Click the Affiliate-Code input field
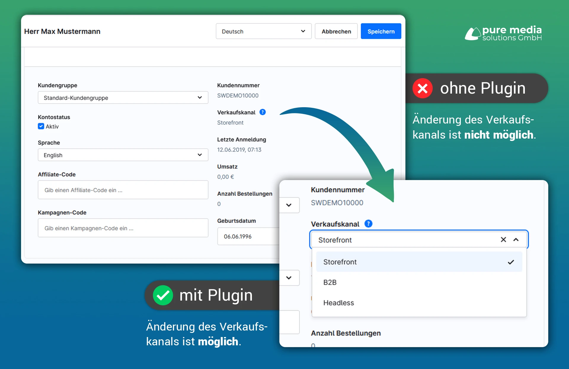569x369 pixels. coord(123,190)
